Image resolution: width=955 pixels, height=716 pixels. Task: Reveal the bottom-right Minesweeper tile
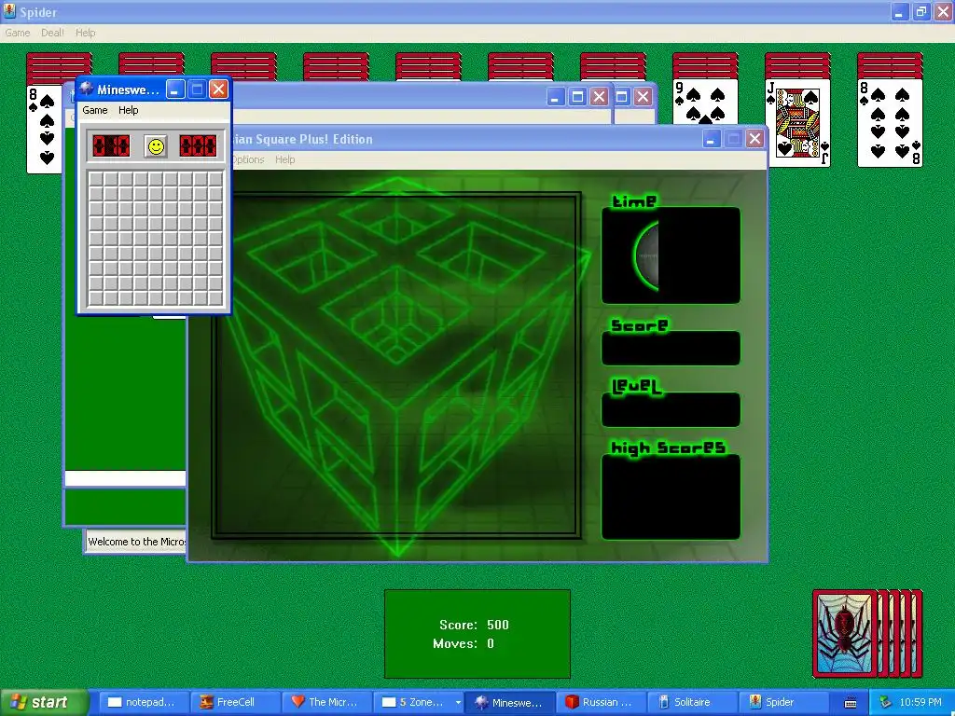(215, 298)
